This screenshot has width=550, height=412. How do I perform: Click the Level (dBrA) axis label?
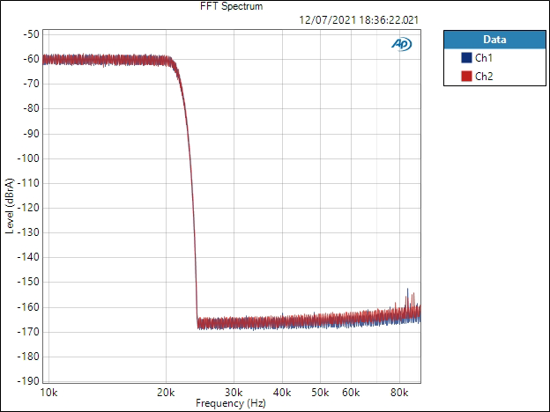(x=10, y=206)
